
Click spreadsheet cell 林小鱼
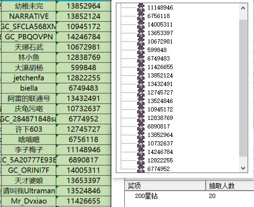click(x=29, y=57)
